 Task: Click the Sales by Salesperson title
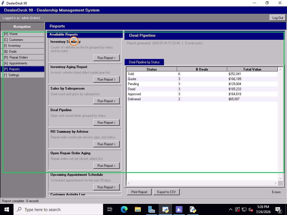68,88
